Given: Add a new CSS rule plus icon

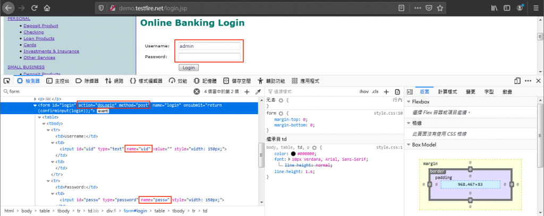Looking at the screenshot, I should point(386,91).
